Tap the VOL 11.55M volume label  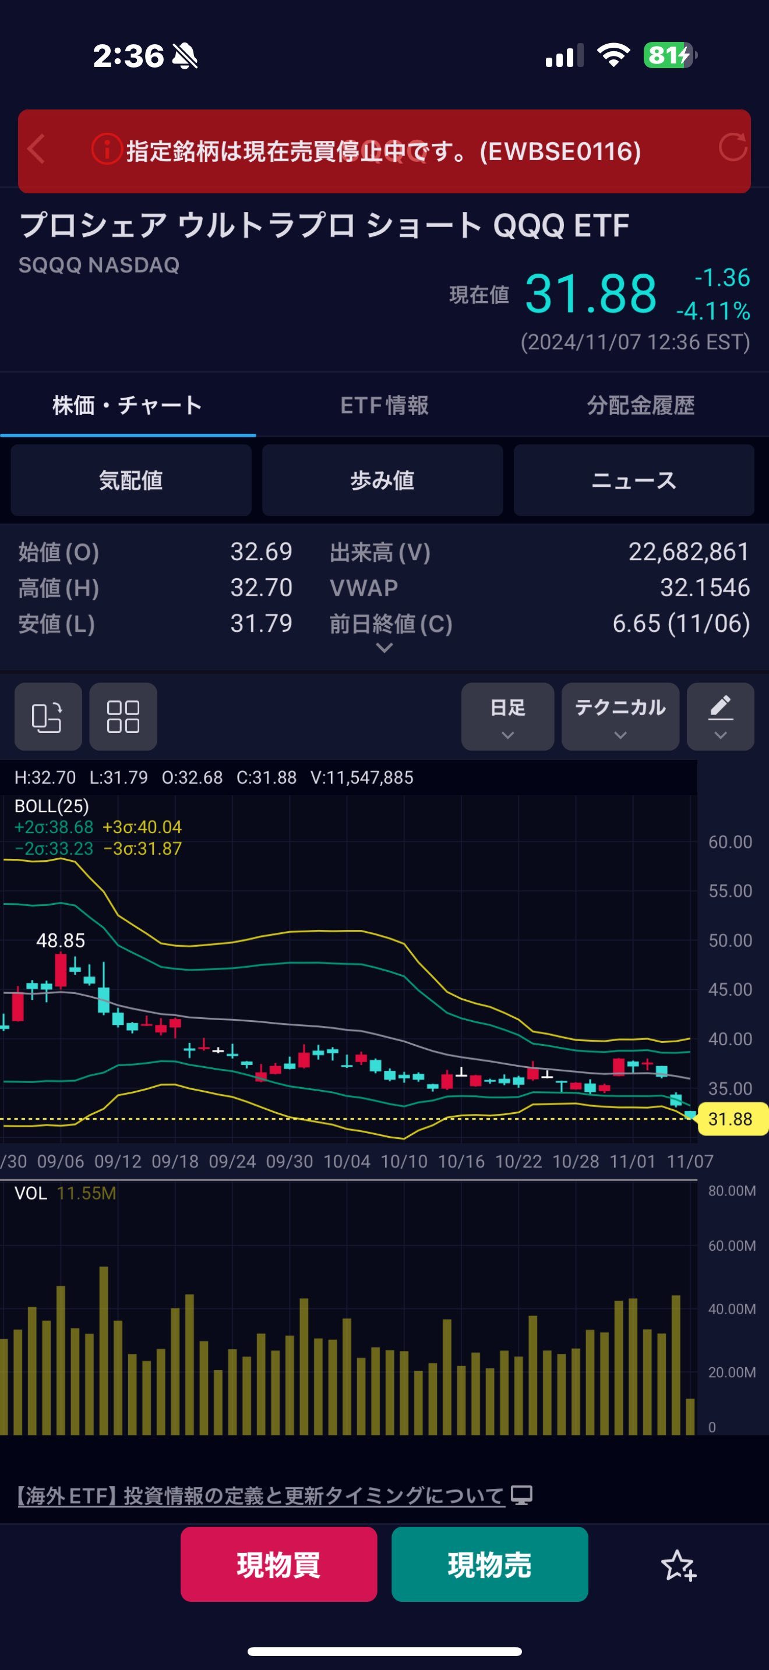(x=65, y=1193)
